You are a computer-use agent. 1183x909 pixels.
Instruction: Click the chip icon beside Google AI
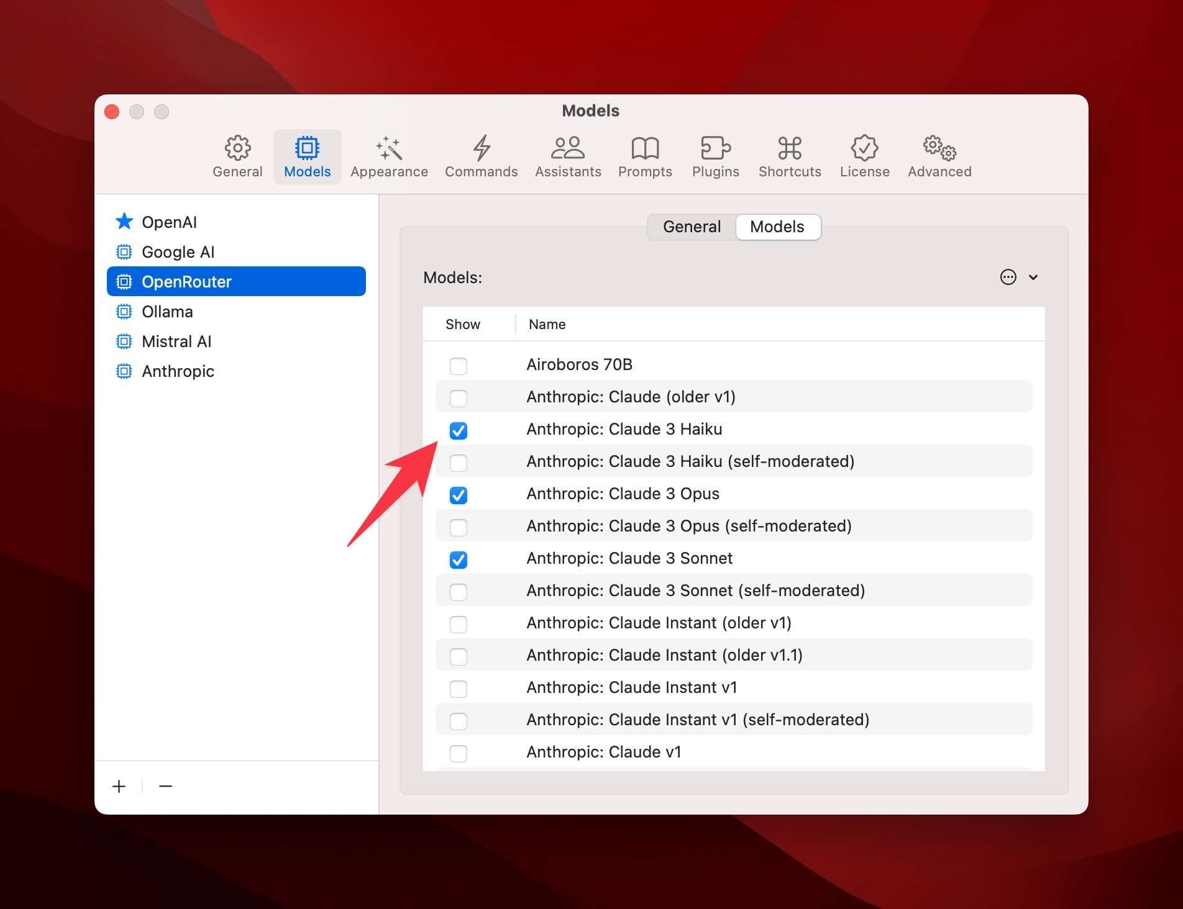(x=124, y=251)
